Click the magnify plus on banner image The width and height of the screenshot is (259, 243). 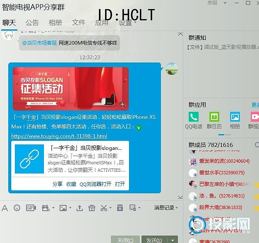[x=122, y=104]
